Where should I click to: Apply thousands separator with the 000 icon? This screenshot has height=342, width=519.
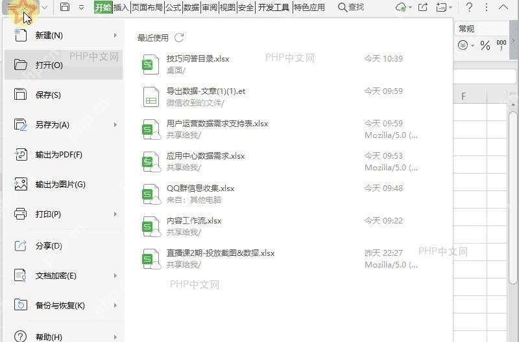[x=501, y=45]
